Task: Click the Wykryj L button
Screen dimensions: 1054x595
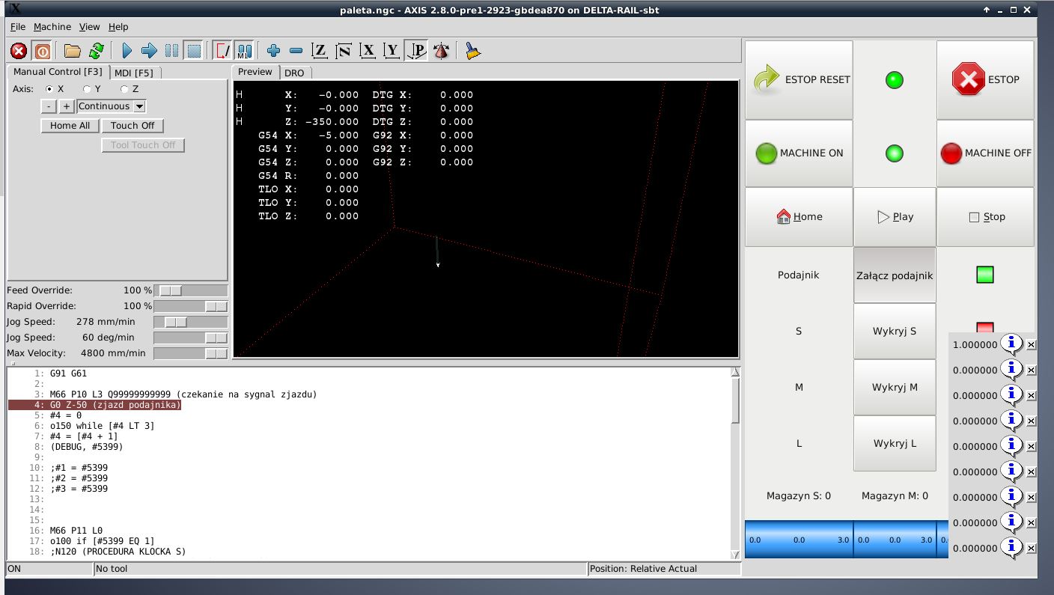Action: point(895,443)
